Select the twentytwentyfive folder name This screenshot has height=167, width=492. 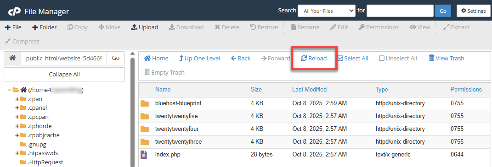(176, 116)
